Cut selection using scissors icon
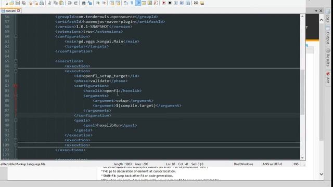 (x=49, y=3)
